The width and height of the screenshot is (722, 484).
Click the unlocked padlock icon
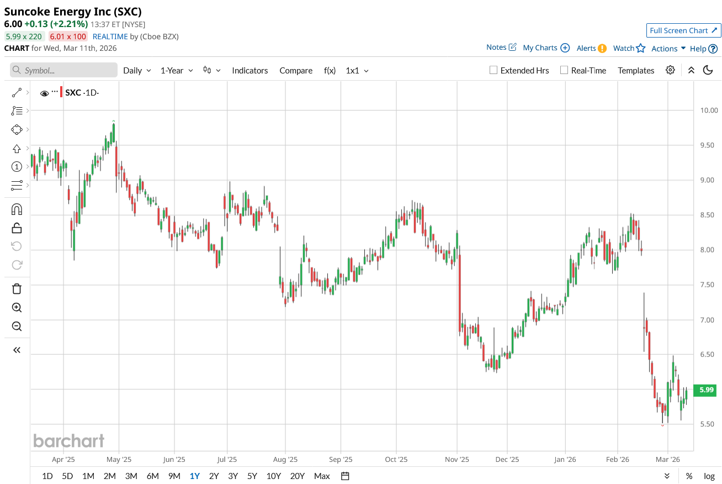point(17,228)
